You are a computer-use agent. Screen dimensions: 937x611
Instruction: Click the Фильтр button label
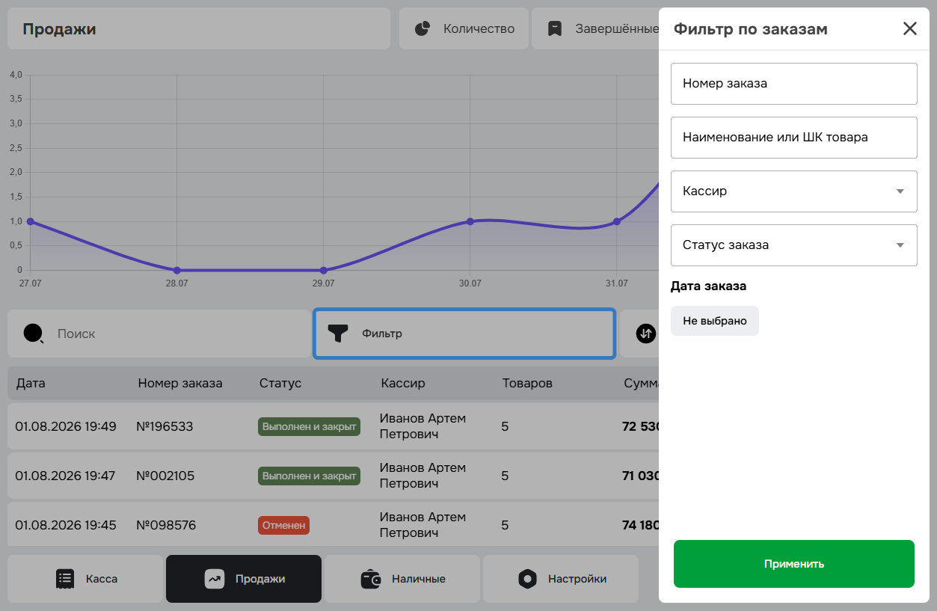coord(382,334)
